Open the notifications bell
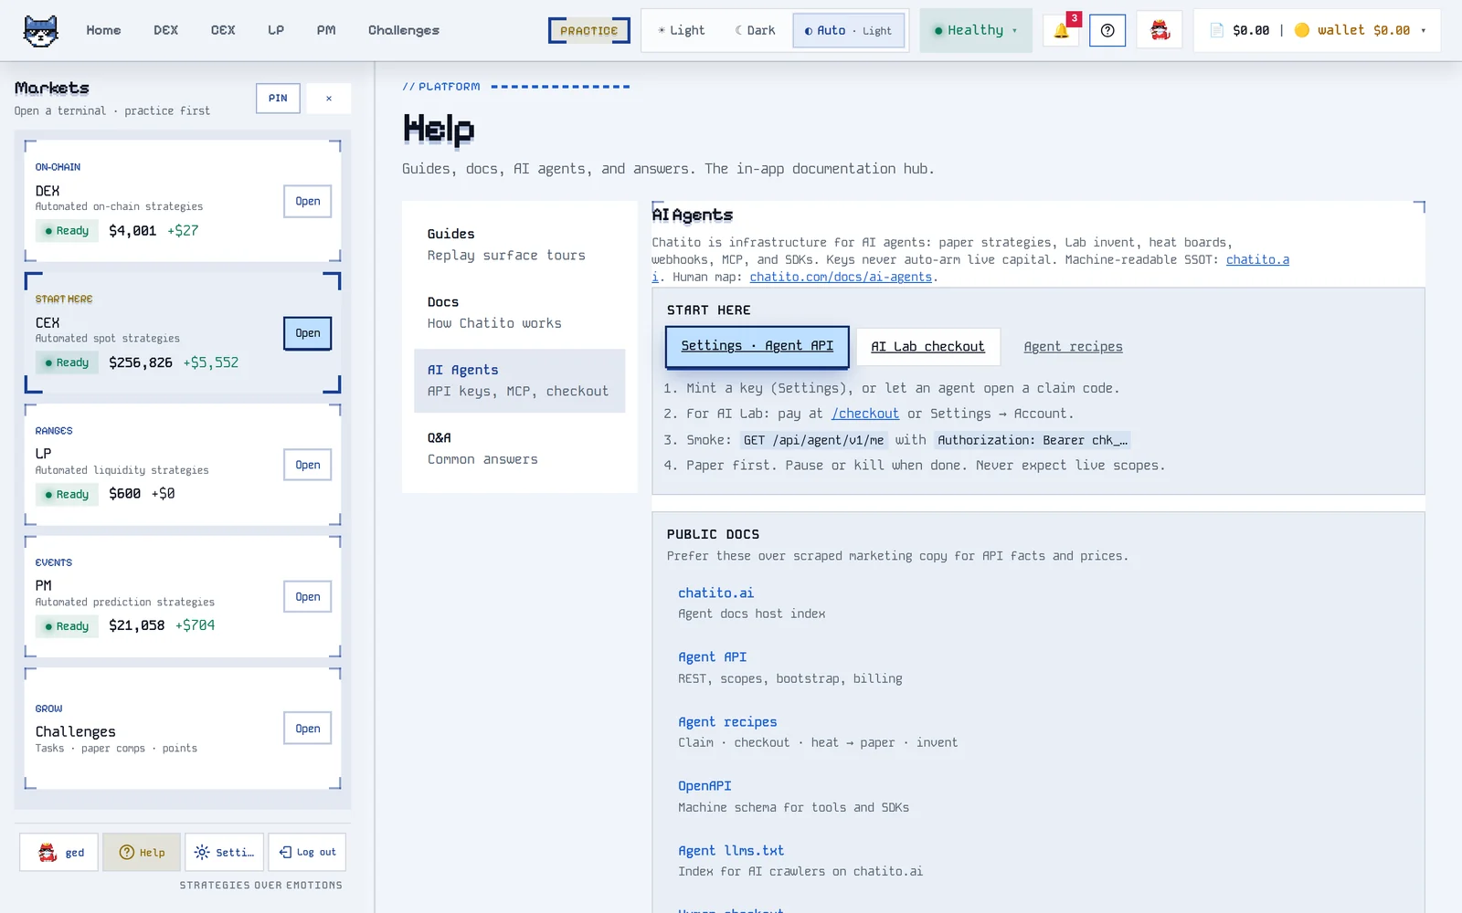1462x913 pixels. pos(1061,30)
